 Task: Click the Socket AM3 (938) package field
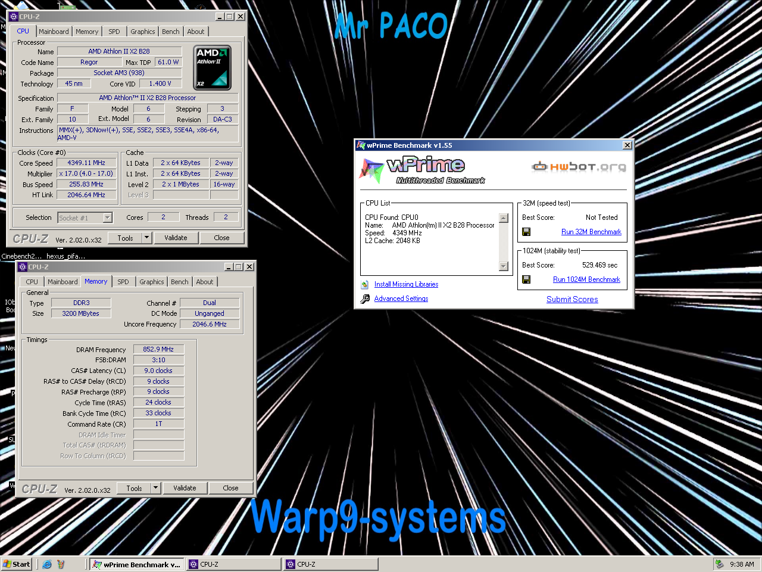119,73
